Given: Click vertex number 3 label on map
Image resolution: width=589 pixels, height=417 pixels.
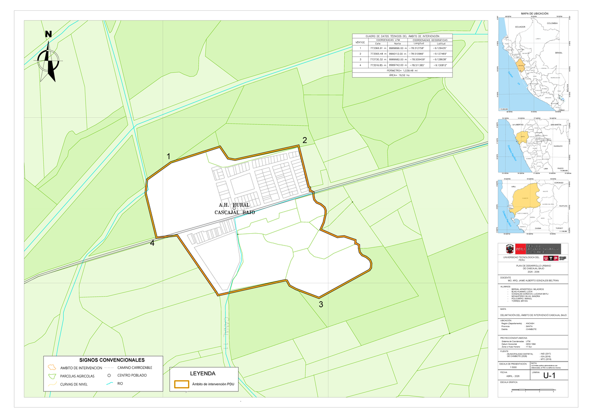Looking at the screenshot, I should click(x=321, y=305).
